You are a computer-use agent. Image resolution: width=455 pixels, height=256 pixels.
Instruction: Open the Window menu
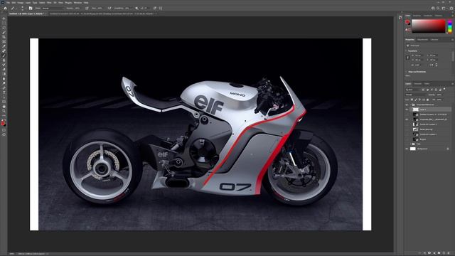(x=77, y=3)
